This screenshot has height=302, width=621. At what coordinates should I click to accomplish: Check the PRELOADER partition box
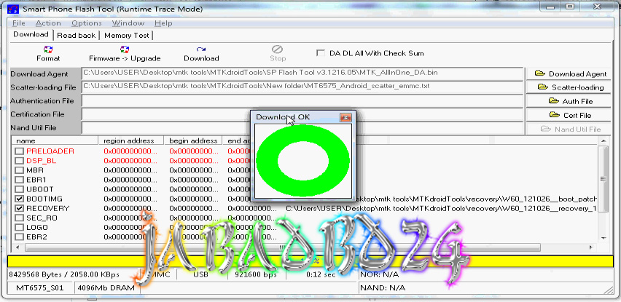click(19, 151)
